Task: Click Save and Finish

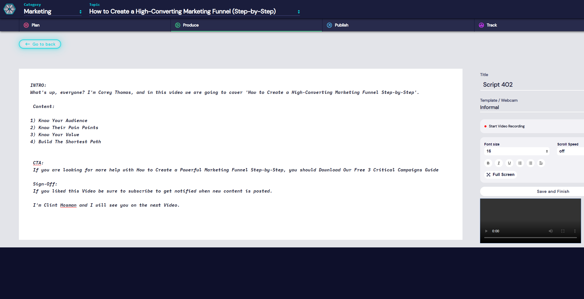Action: click(532, 192)
